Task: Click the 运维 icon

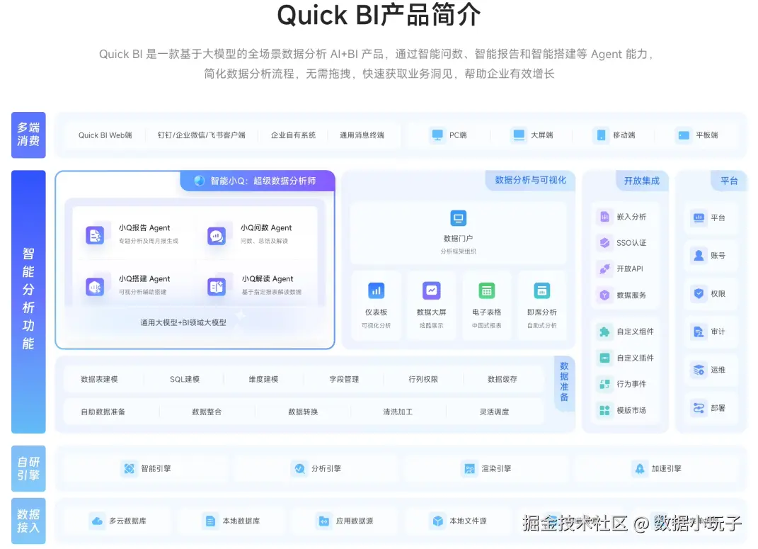Action: [699, 370]
